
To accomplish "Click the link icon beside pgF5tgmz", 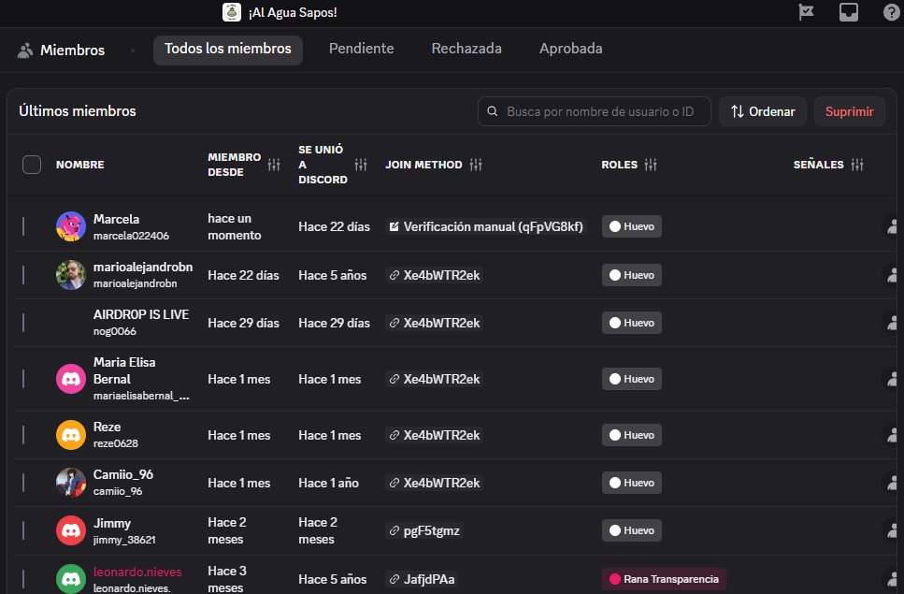I will [394, 530].
